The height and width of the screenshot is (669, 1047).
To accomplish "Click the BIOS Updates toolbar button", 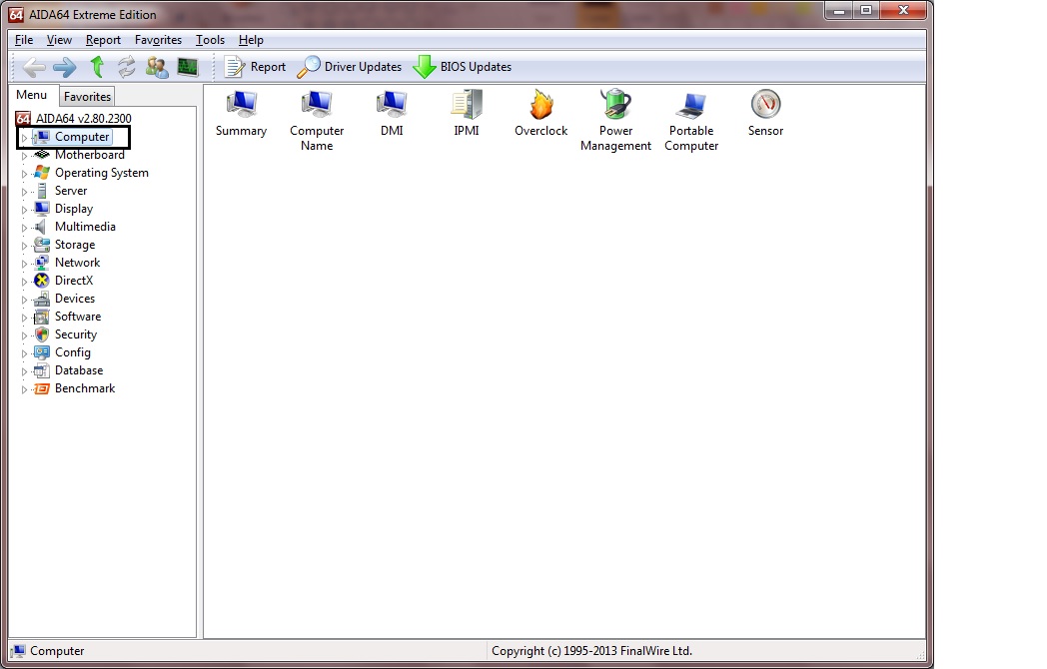I will (463, 67).
